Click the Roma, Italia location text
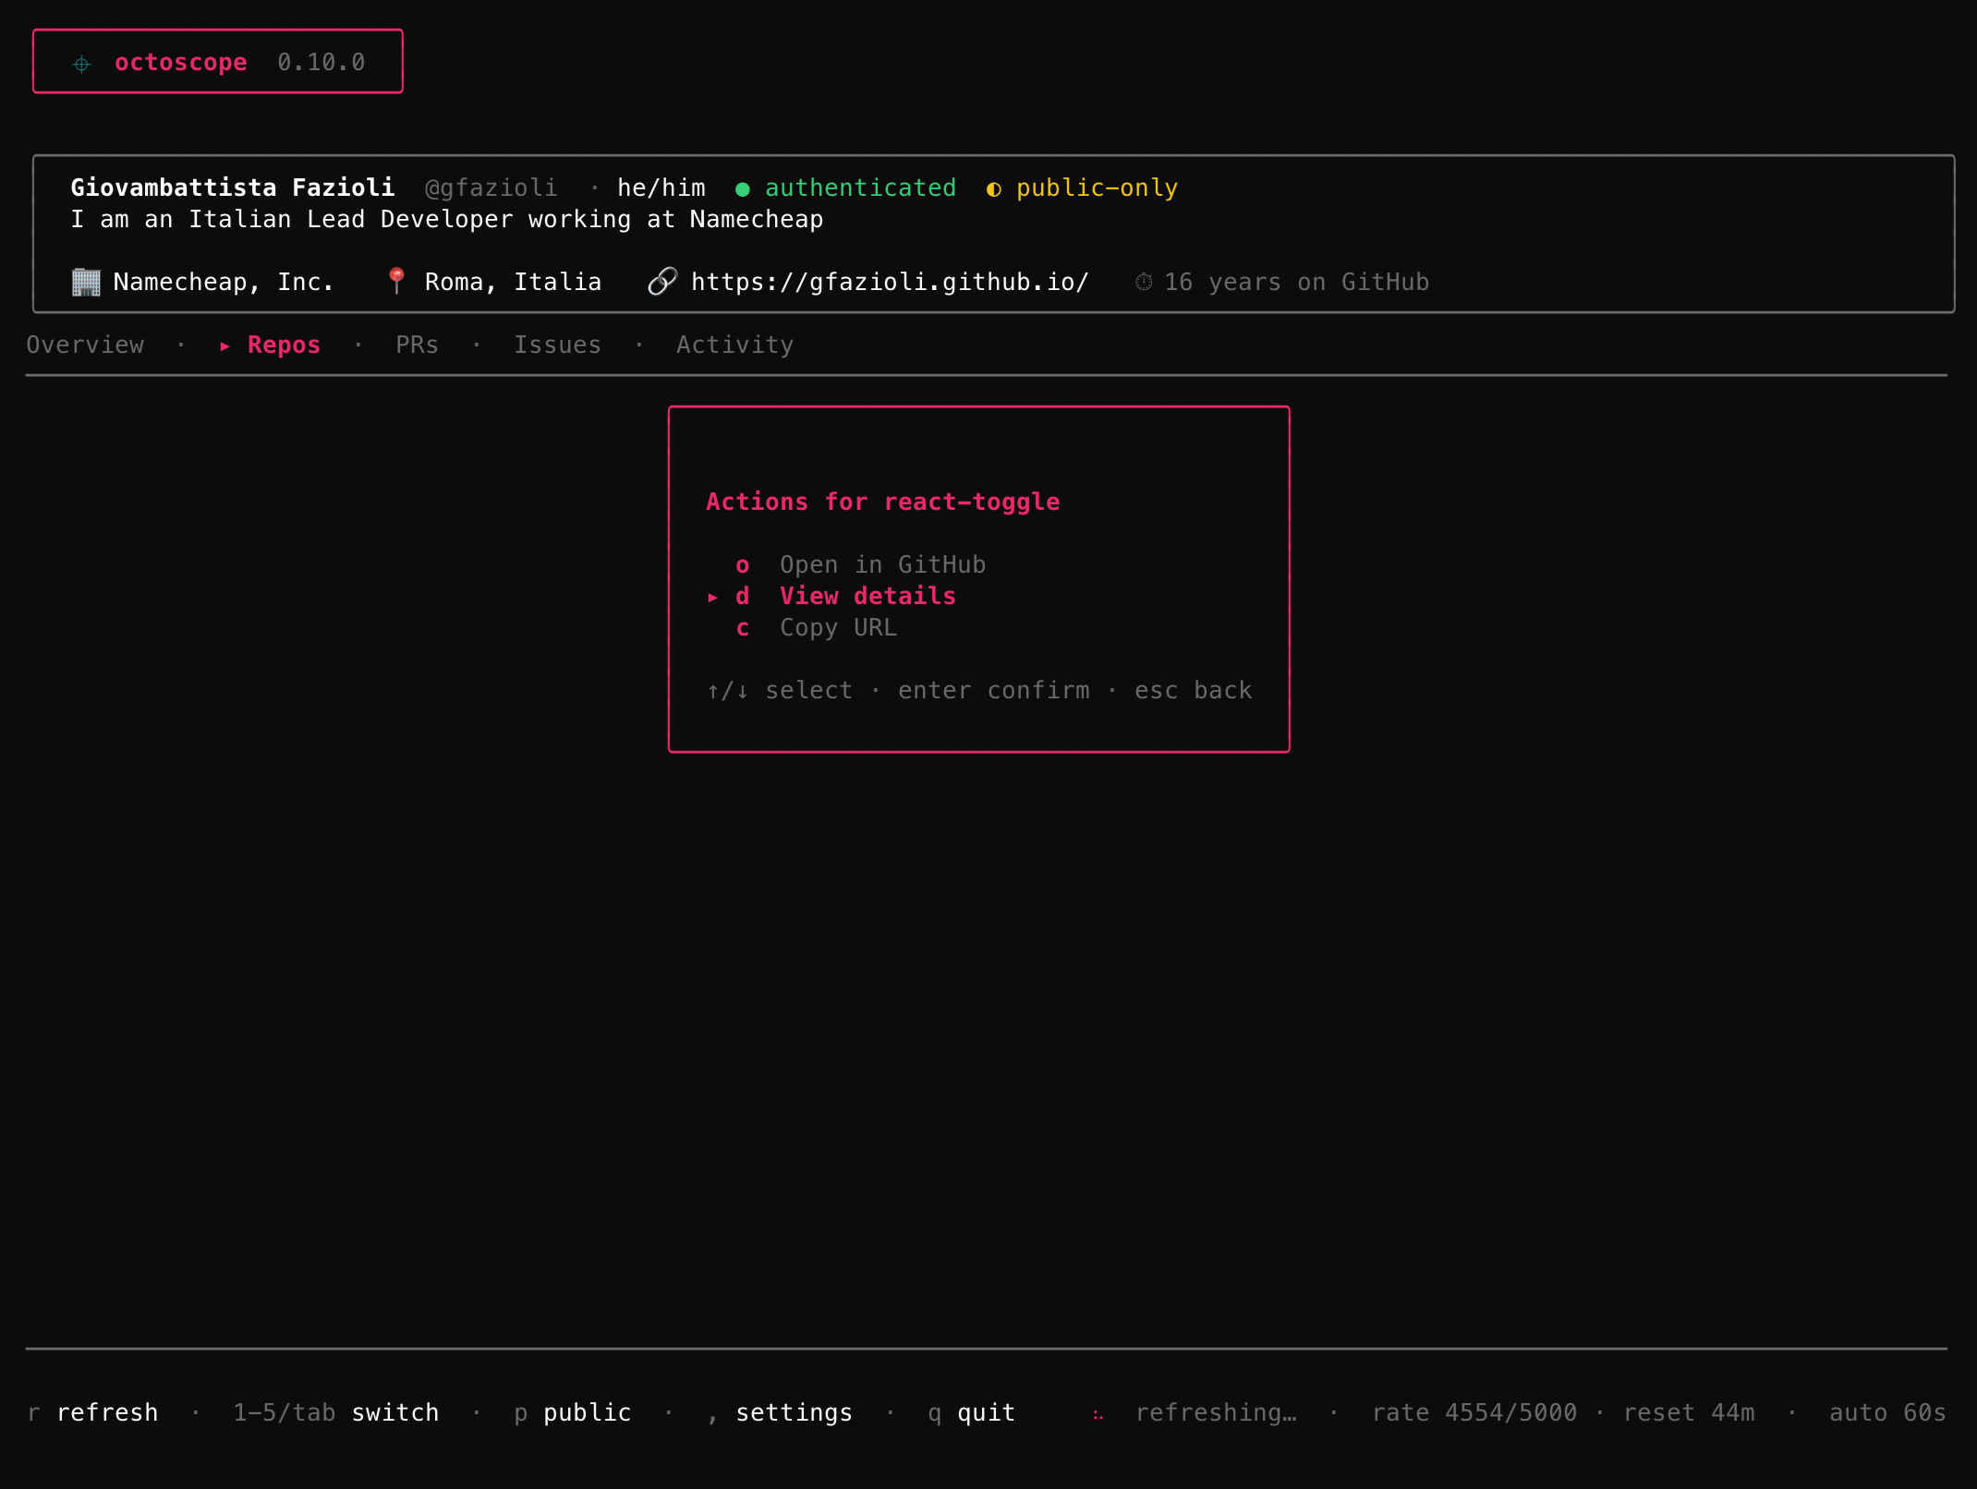Screen dimensions: 1977x1489 (513, 282)
